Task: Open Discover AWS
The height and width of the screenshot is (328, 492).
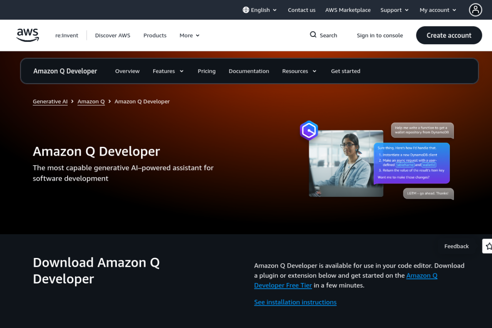Action: pos(113,35)
